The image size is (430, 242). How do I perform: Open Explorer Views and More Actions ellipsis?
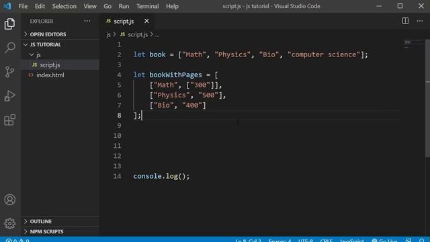pyautogui.click(x=87, y=21)
